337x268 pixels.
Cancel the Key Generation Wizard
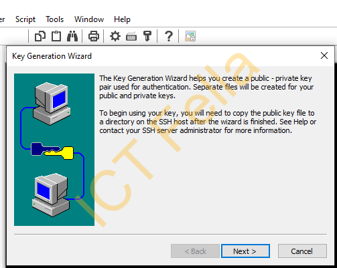pos(302,251)
